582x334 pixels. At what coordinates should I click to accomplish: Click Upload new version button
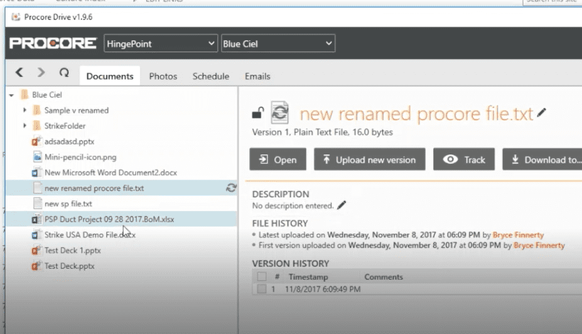click(370, 159)
